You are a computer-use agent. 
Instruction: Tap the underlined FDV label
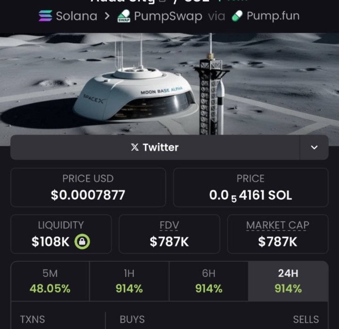(x=169, y=225)
